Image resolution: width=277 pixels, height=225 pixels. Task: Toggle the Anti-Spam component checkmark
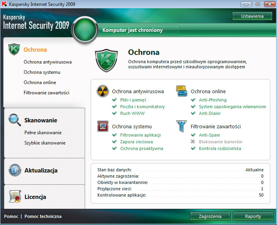click(x=193, y=135)
